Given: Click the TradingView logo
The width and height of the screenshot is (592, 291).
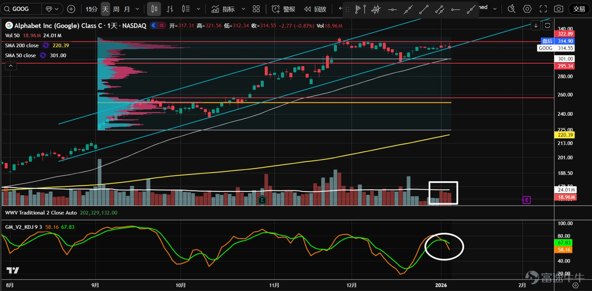Looking at the screenshot, I should pyautogui.click(x=13, y=270).
